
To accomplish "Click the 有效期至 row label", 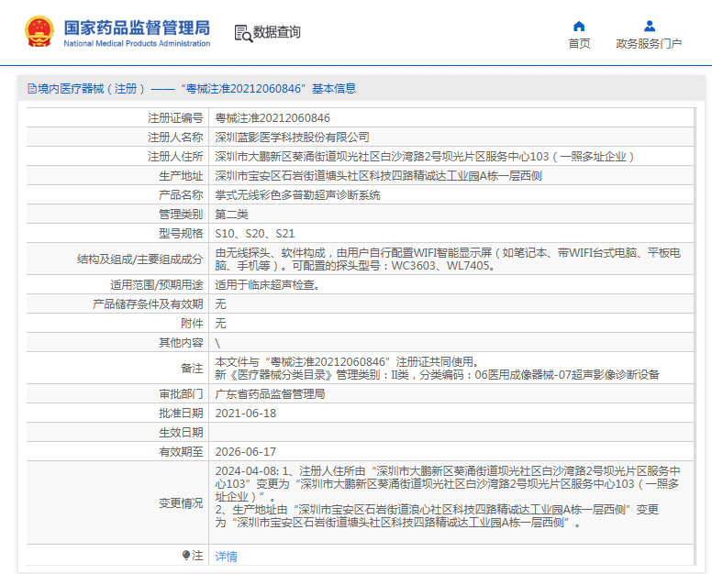I will click(x=181, y=452).
